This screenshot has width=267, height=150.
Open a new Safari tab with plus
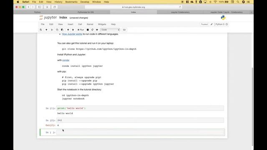252,12
